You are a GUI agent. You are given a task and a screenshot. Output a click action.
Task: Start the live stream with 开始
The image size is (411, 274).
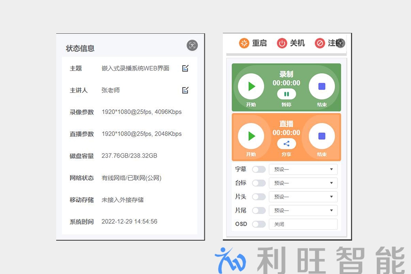(250, 136)
